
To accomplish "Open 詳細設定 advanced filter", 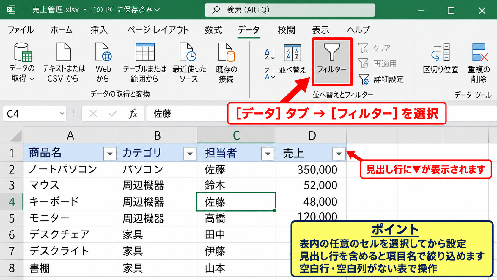I will [x=381, y=79].
